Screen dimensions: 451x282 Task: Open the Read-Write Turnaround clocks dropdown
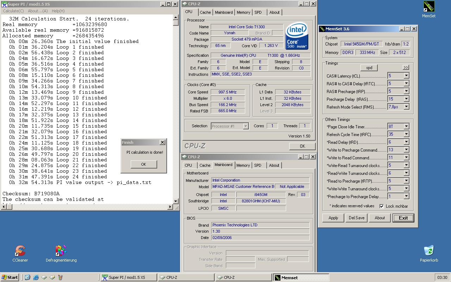[406, 173]
